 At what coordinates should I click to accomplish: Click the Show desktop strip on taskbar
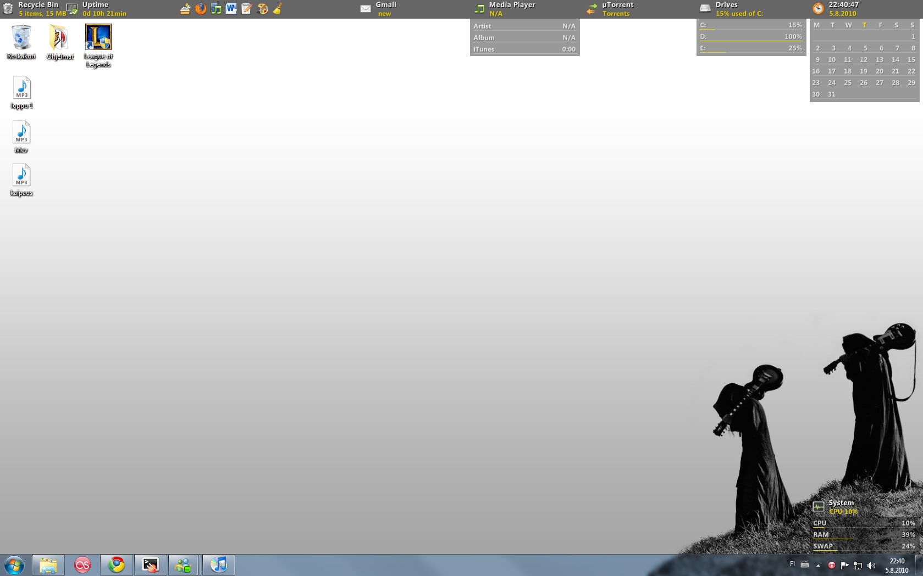919,565
